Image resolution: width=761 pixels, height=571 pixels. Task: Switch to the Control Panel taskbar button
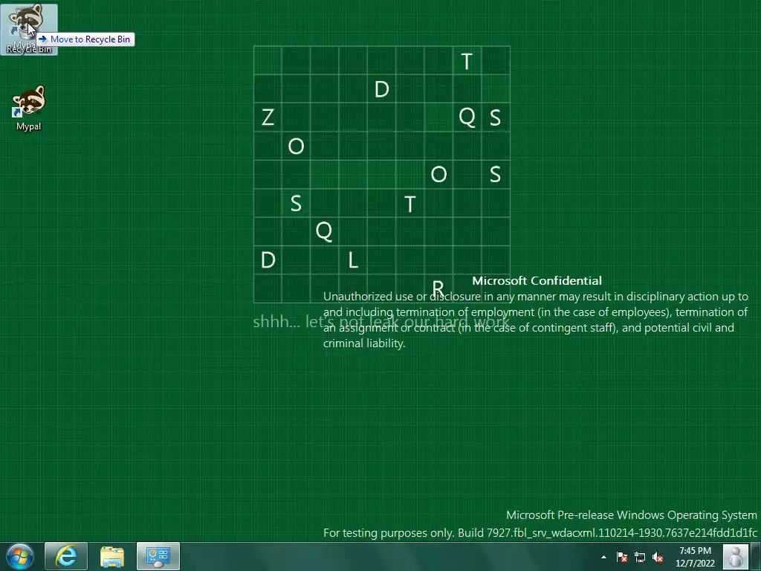coord(158,556)
